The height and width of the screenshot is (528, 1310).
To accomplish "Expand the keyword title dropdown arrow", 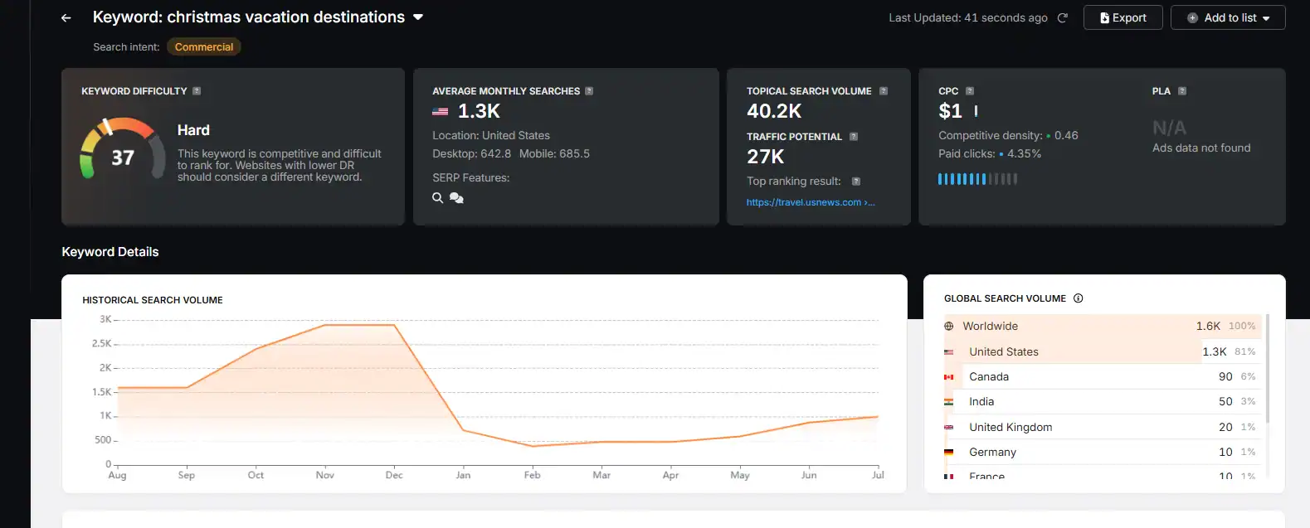I will pos(418,17).
